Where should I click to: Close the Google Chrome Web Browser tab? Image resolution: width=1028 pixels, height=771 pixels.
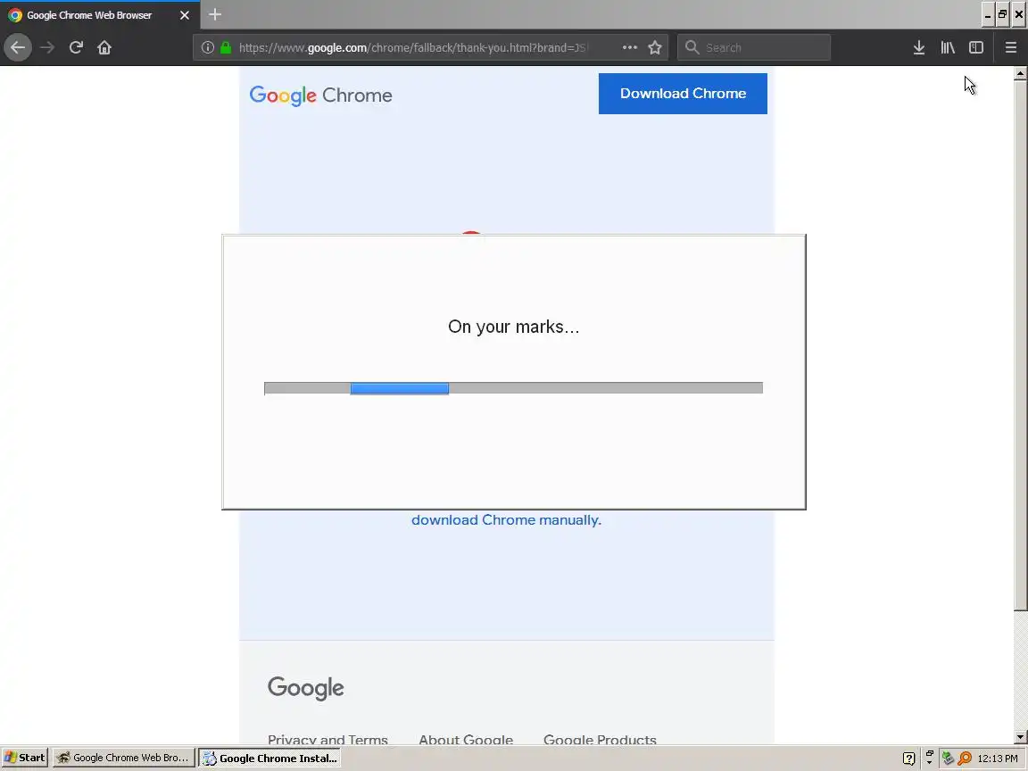click(184, 15)
